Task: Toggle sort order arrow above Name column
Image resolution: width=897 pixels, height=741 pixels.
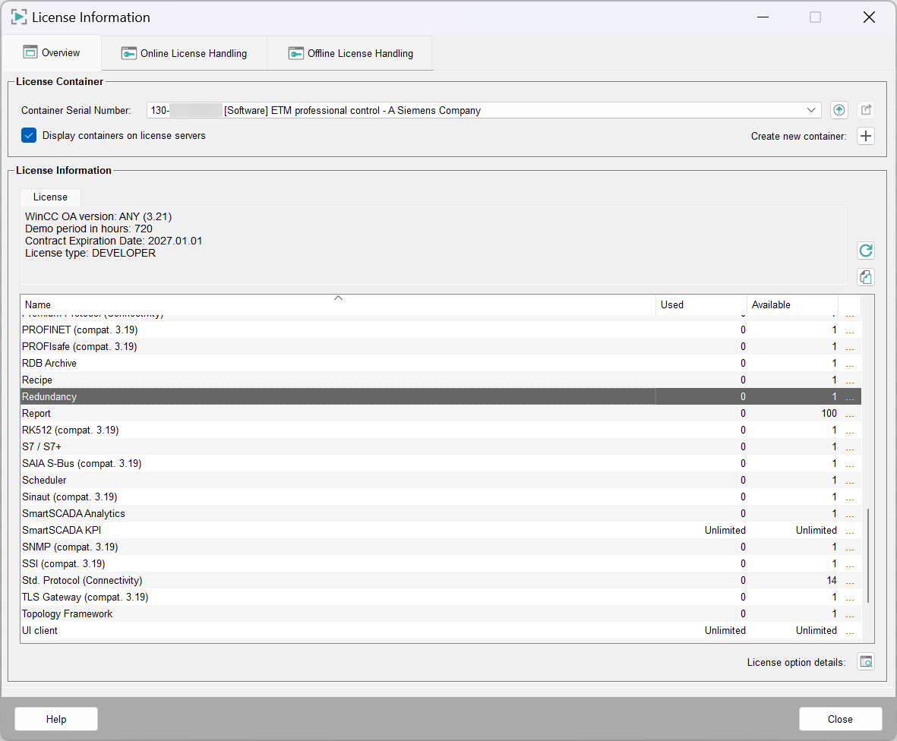Action: tap(339, 298)
